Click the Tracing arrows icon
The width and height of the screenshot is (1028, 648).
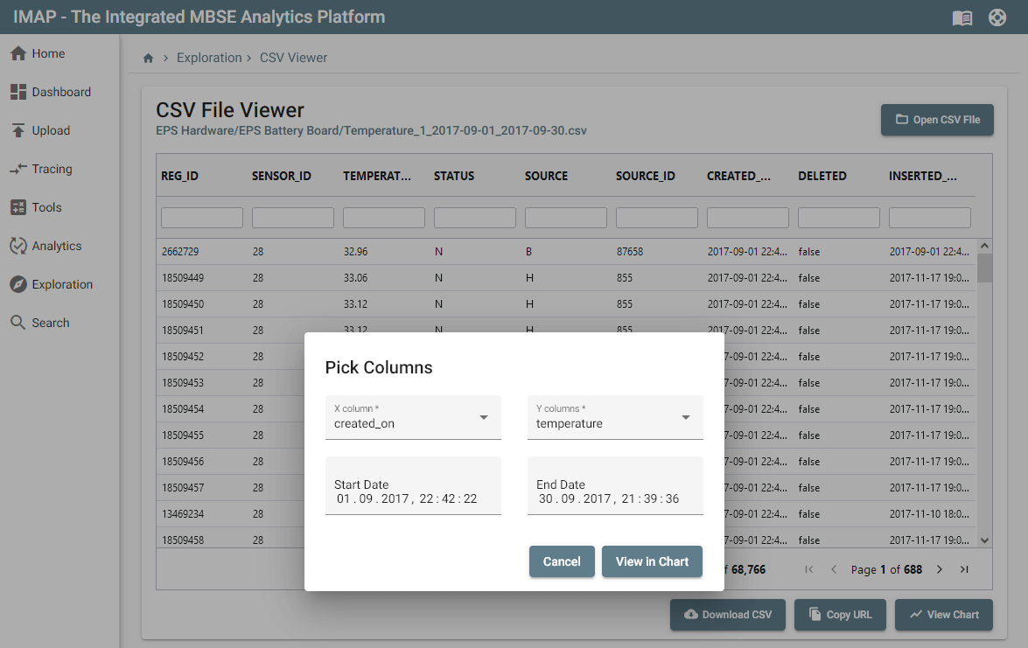coord(18,169)
